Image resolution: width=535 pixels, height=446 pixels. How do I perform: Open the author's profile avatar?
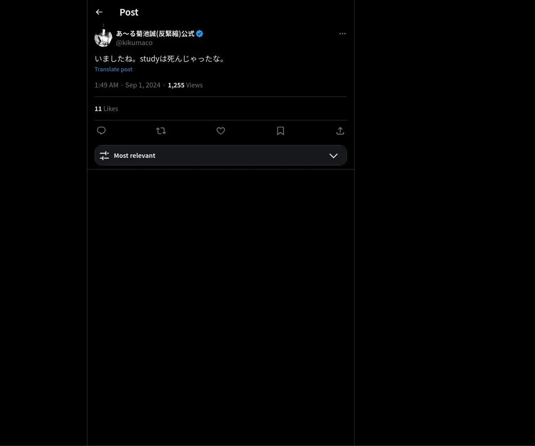tap(103, 38)
